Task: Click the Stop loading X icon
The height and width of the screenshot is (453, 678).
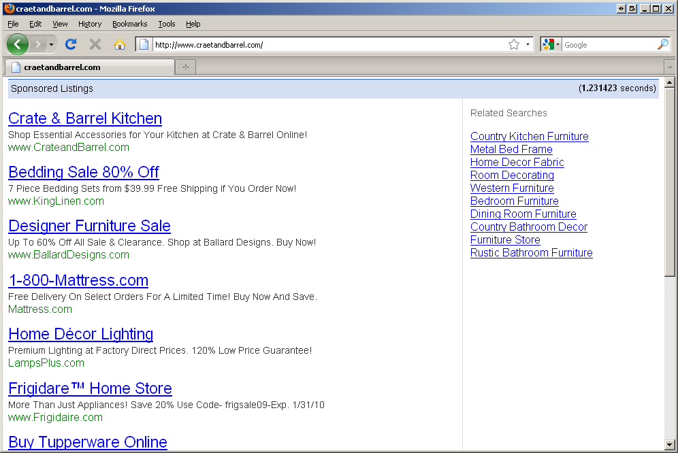Action: point(95,44)
